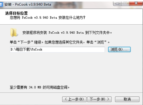Click the 34.0 MB disk space notice
The image size is (143, 105).
40,87
